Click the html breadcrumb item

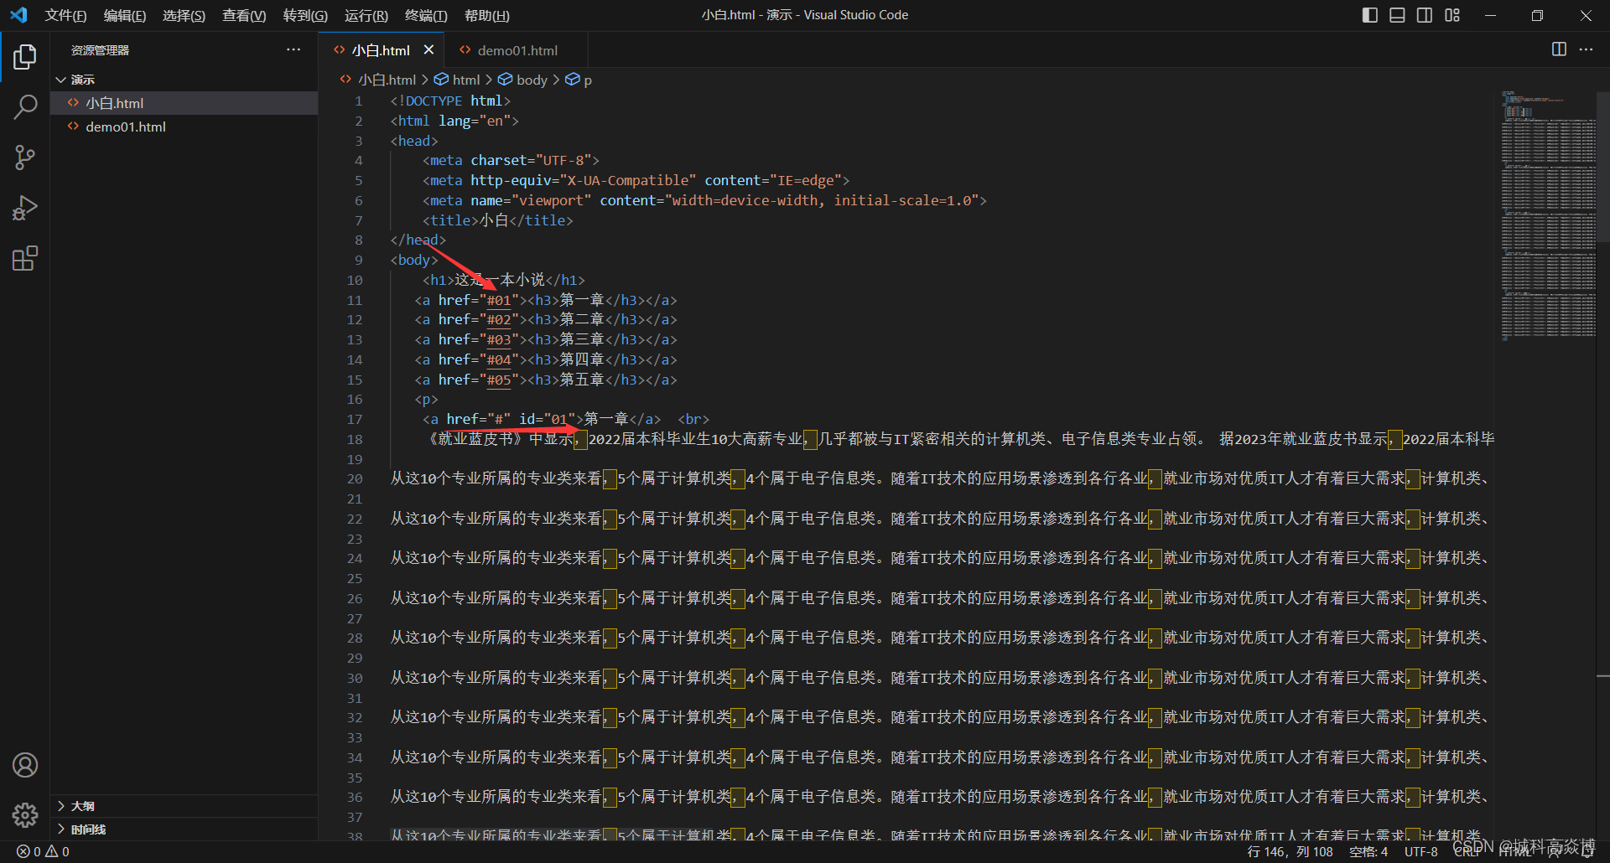458,80
